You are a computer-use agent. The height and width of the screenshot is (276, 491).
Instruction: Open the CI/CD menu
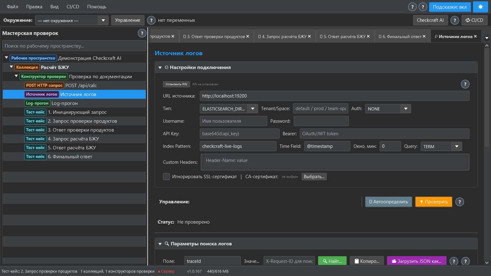pos(73,7)
